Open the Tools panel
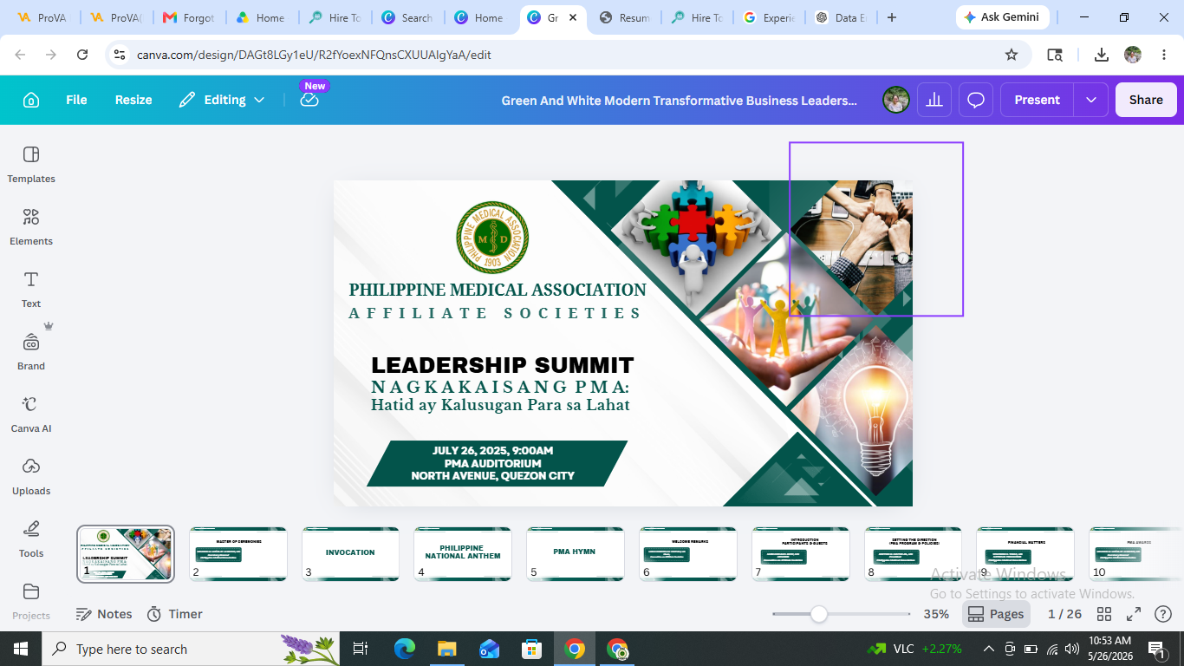1184x666 pixels. click(x=31, y=539)
